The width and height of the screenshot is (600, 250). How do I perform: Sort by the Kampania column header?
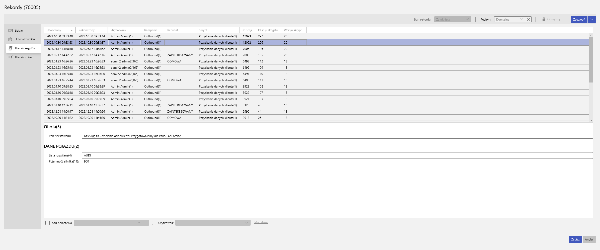(151, 30)
